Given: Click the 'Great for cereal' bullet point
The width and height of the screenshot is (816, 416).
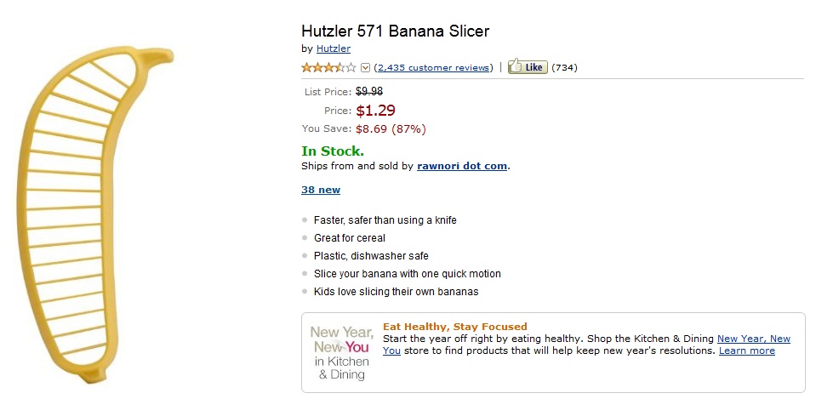Looking at the screenshot, I should 349,238.
